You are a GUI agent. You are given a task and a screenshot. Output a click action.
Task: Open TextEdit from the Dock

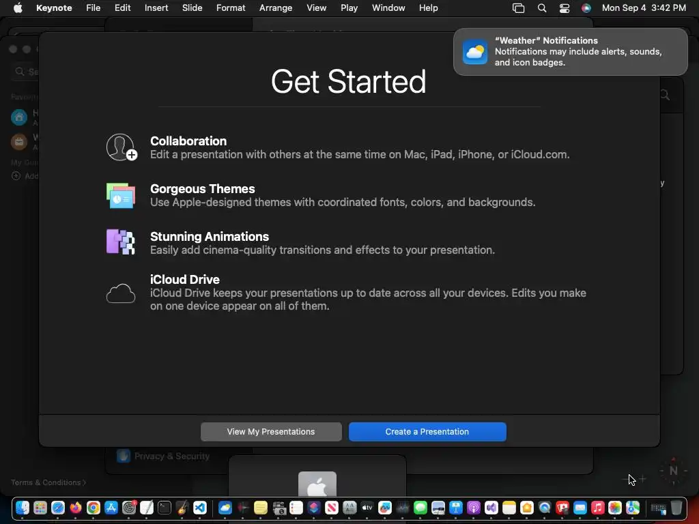[147, 508]
